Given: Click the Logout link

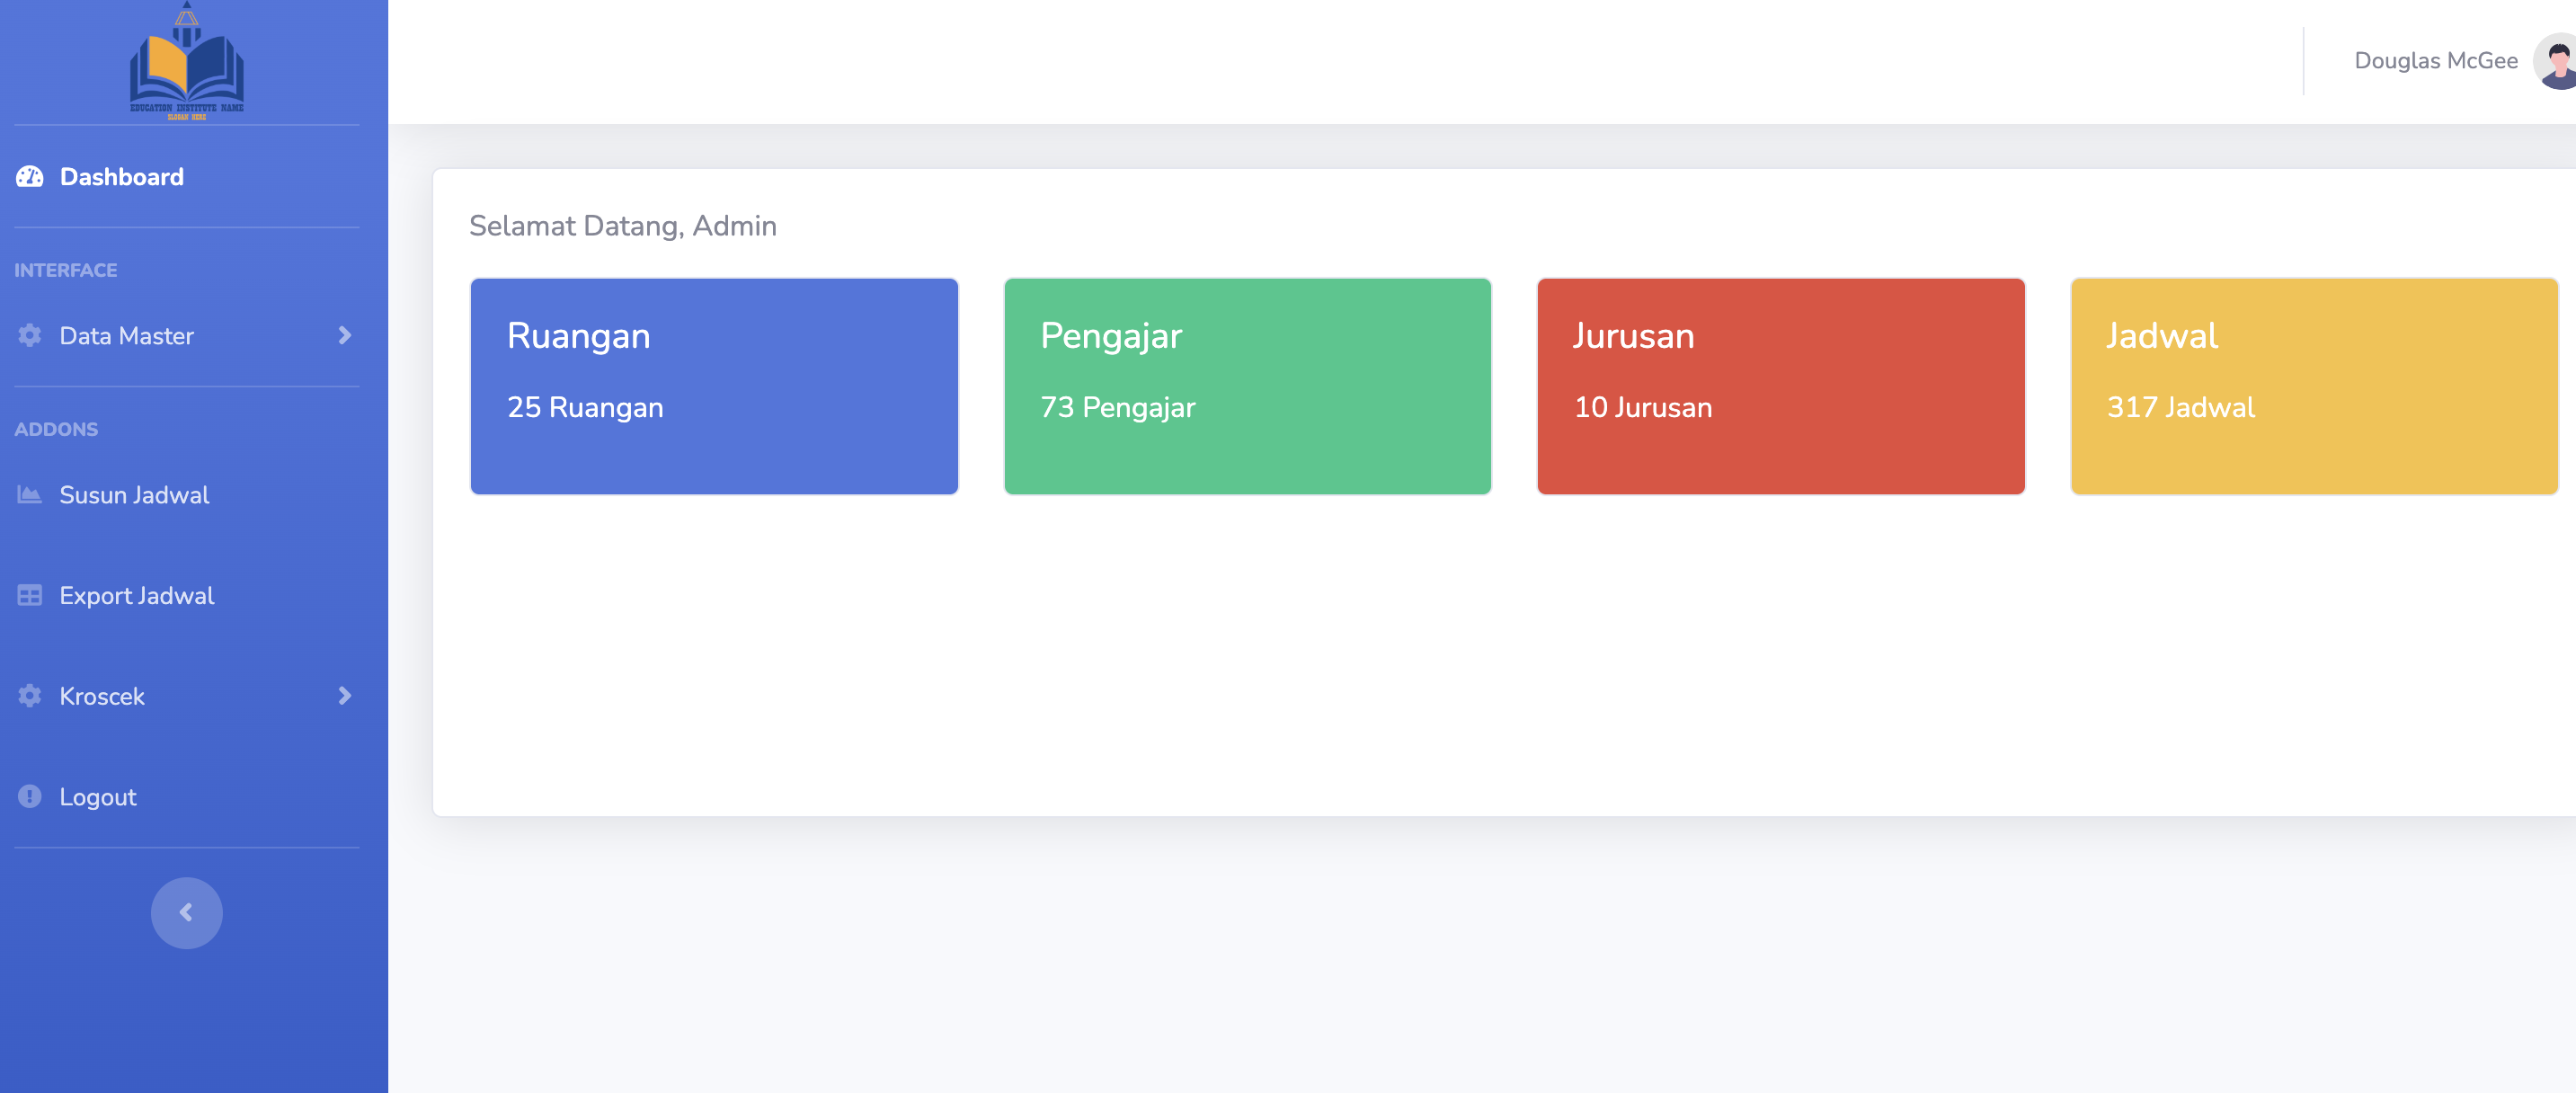Looking at the screenshot, I should [97, 796].
